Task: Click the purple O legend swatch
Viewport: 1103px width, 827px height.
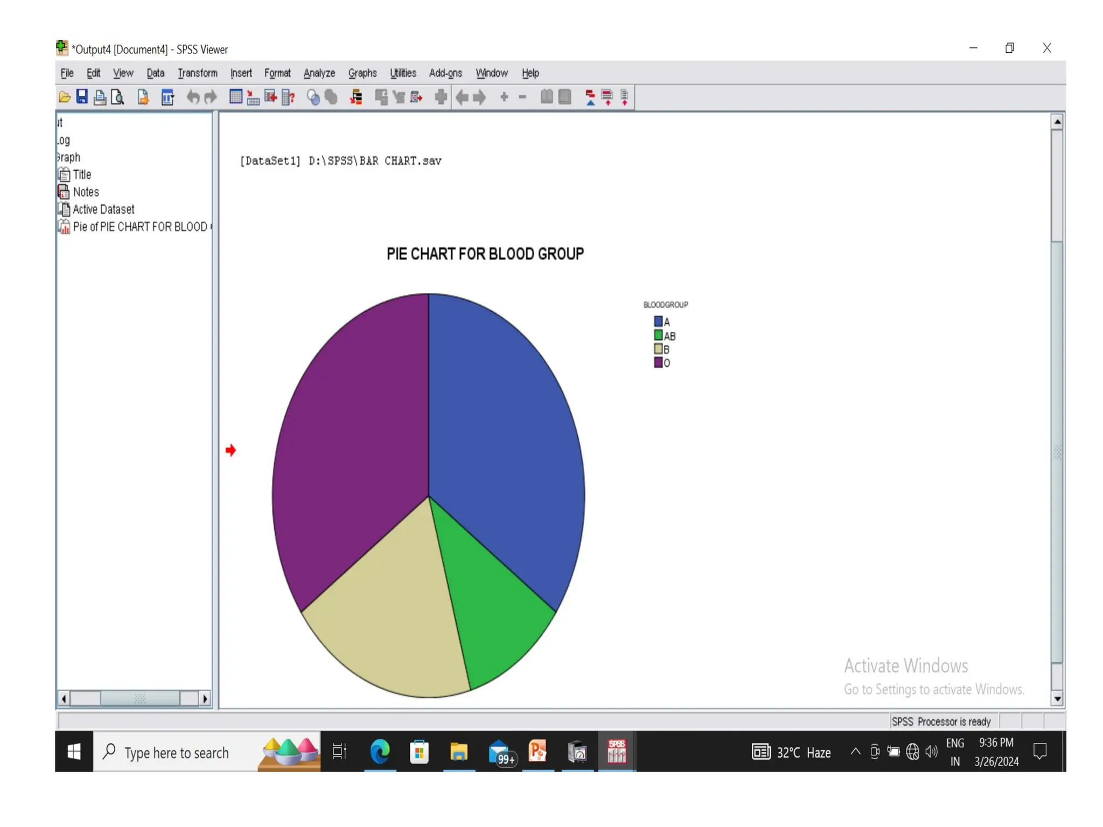Action: pos(658,363)
